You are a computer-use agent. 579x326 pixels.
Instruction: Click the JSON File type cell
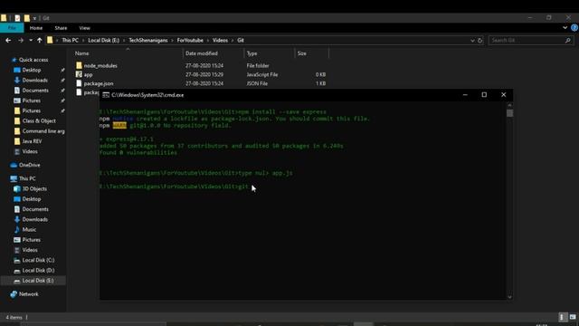tap(257, 83)
